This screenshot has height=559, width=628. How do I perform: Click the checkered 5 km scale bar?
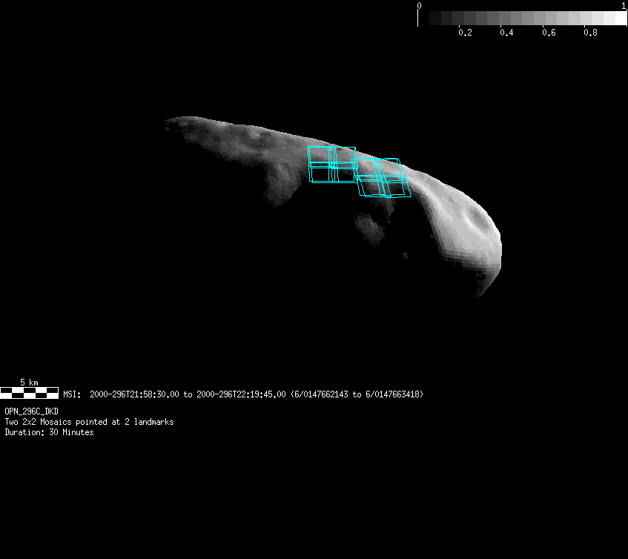29,392
